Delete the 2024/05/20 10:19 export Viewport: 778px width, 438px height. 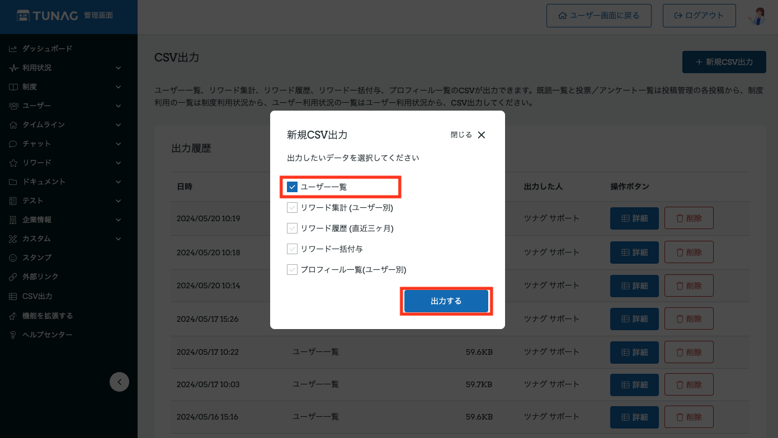point(689,218)
